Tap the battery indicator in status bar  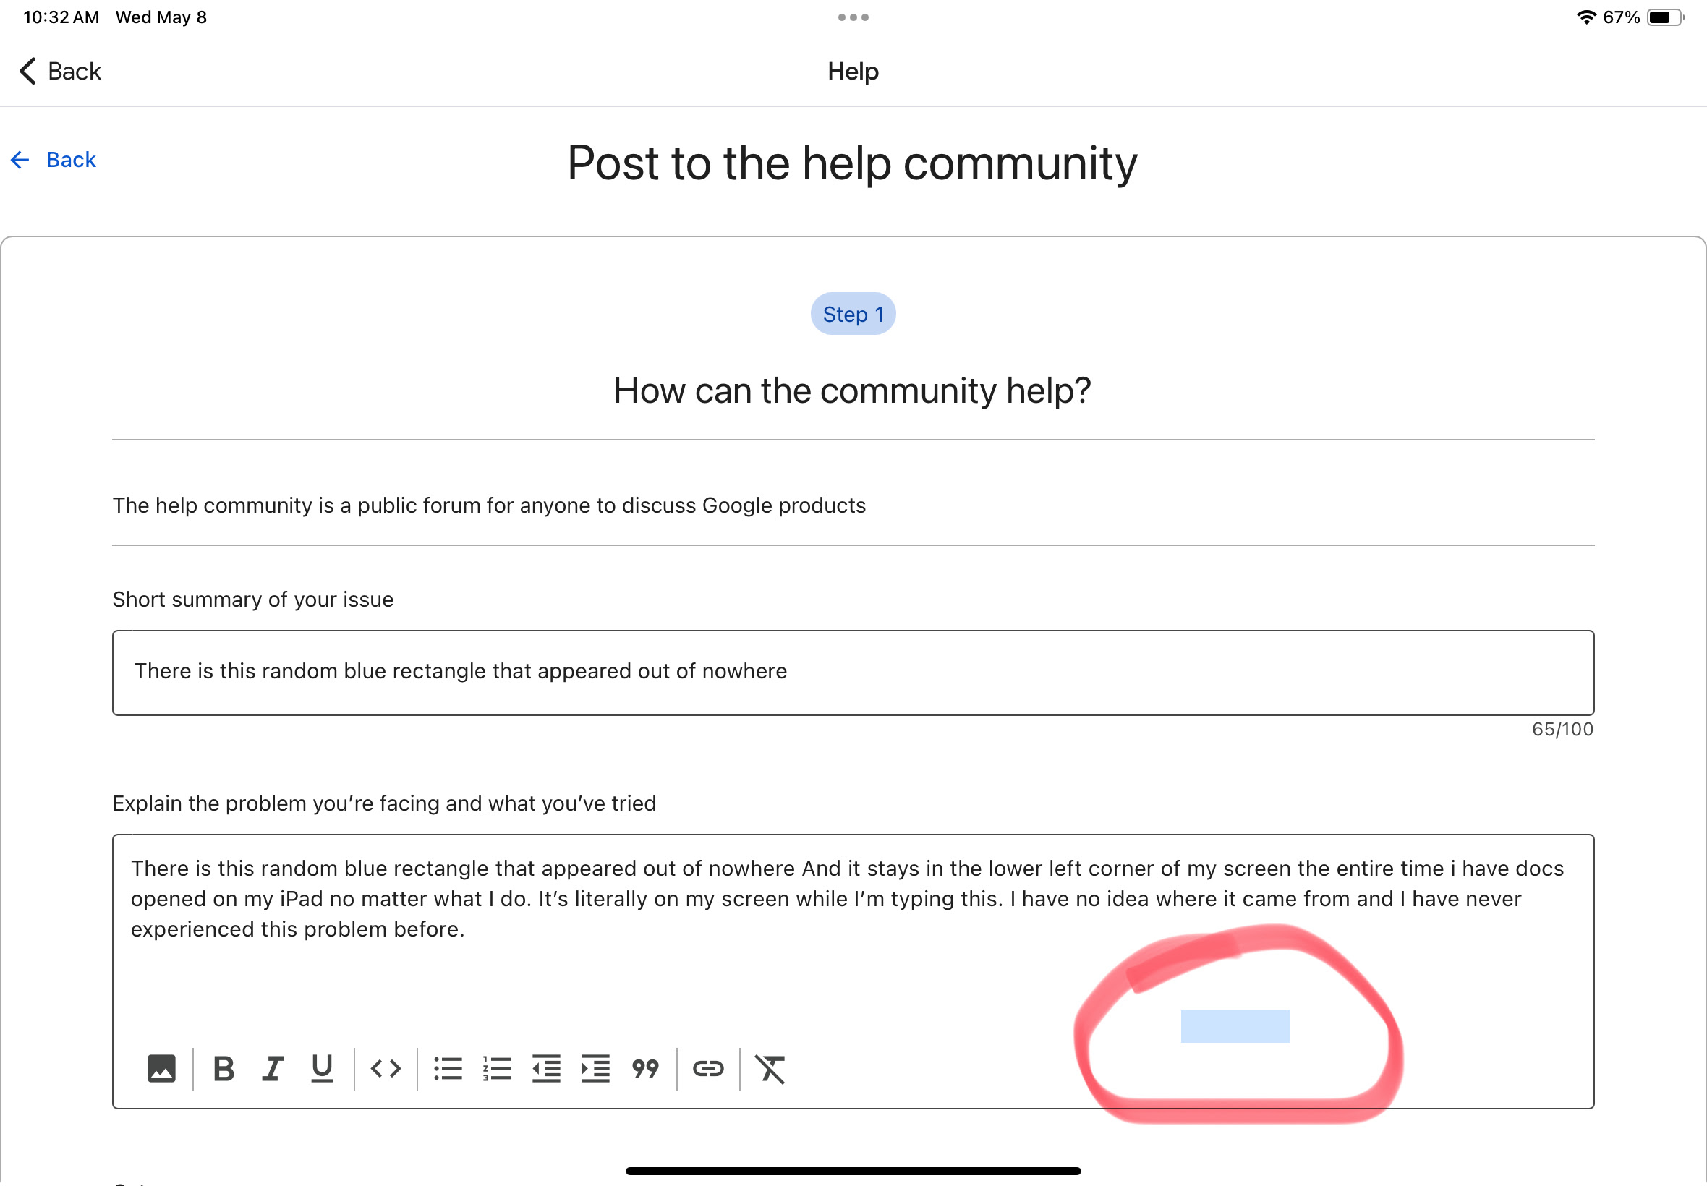coord(1664,17)
